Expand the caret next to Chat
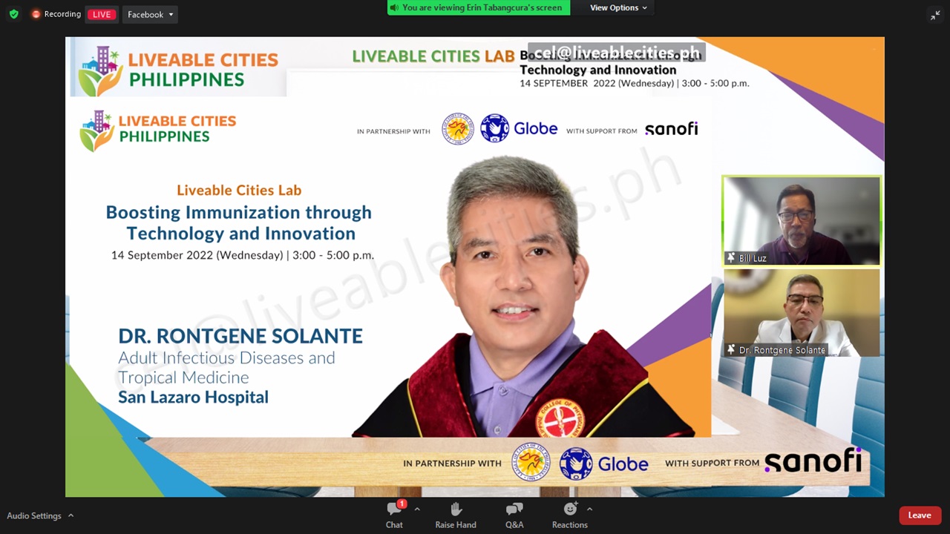The image size is (950, 534). 417,510
